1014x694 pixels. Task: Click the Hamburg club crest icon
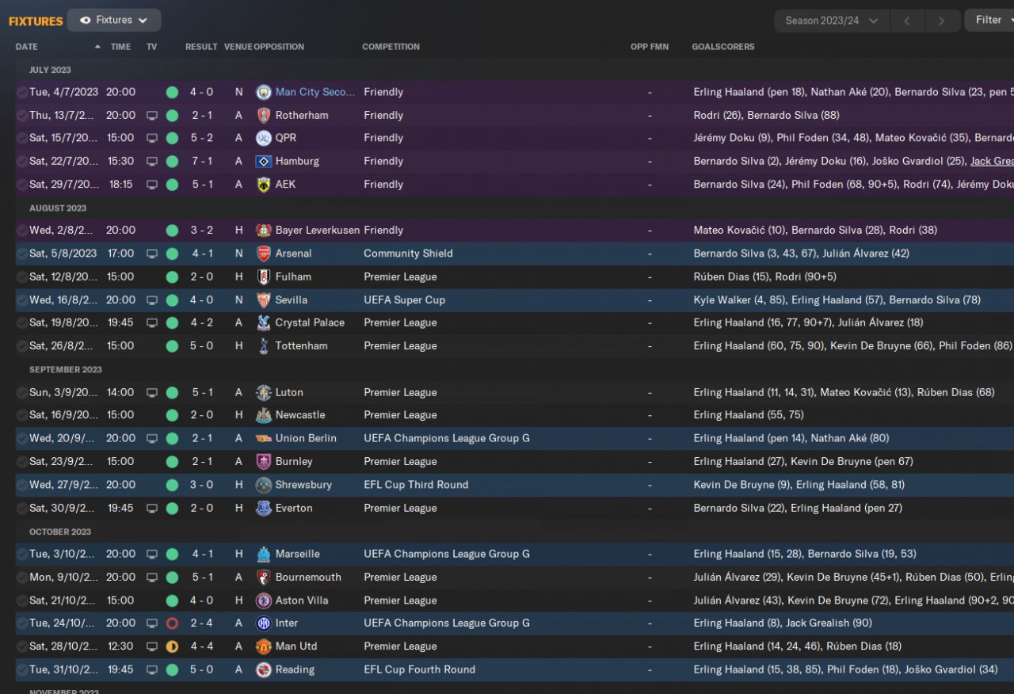[264, 161]
